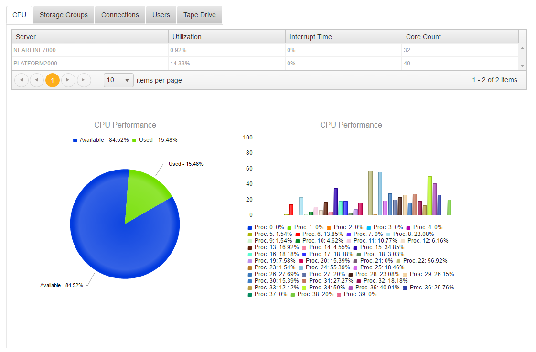The width and height of the screenshot is (536, 352).
Task: Click the 'Available - 84.52%' pie callout label
Action: tap(62, 285)
